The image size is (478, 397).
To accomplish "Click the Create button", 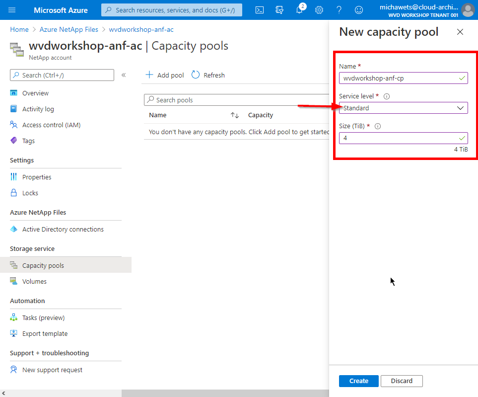I will pos(359,381).
